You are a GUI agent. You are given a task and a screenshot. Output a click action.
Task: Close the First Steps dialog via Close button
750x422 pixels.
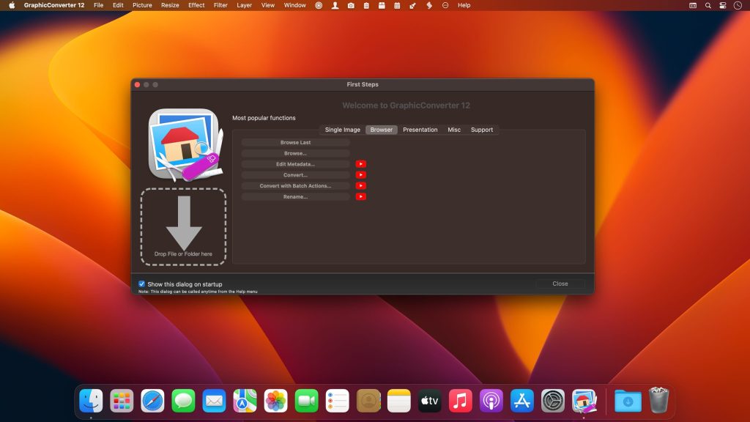pos(560,284)
